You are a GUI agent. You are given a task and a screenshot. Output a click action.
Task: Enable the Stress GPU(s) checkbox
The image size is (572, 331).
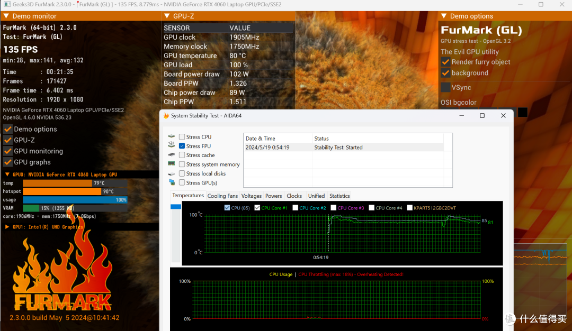coord(182,182)
